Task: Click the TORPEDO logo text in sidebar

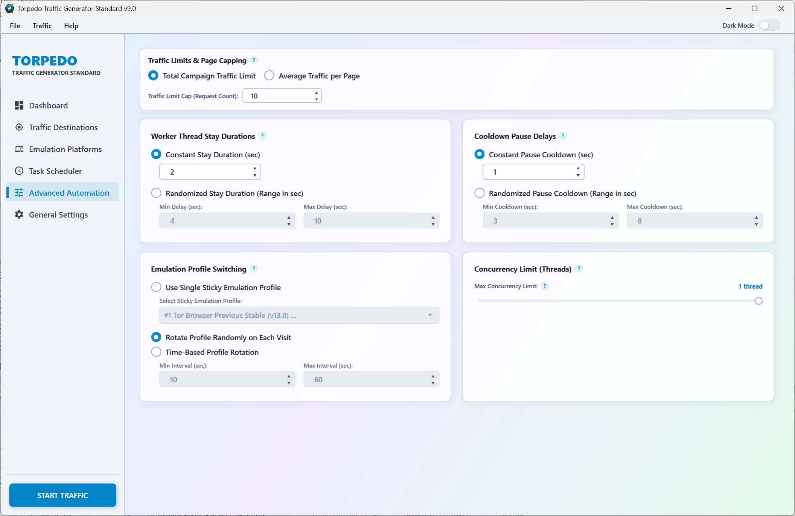Action: click(44, 61)
